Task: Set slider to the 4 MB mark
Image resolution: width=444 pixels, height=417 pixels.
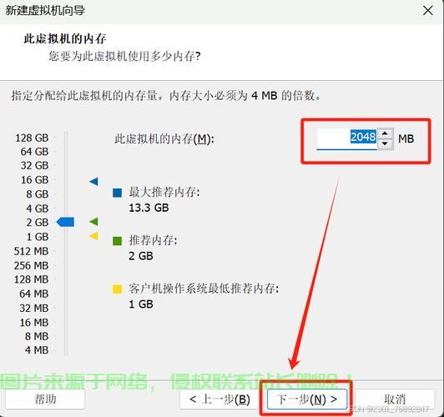Action: 65,350
